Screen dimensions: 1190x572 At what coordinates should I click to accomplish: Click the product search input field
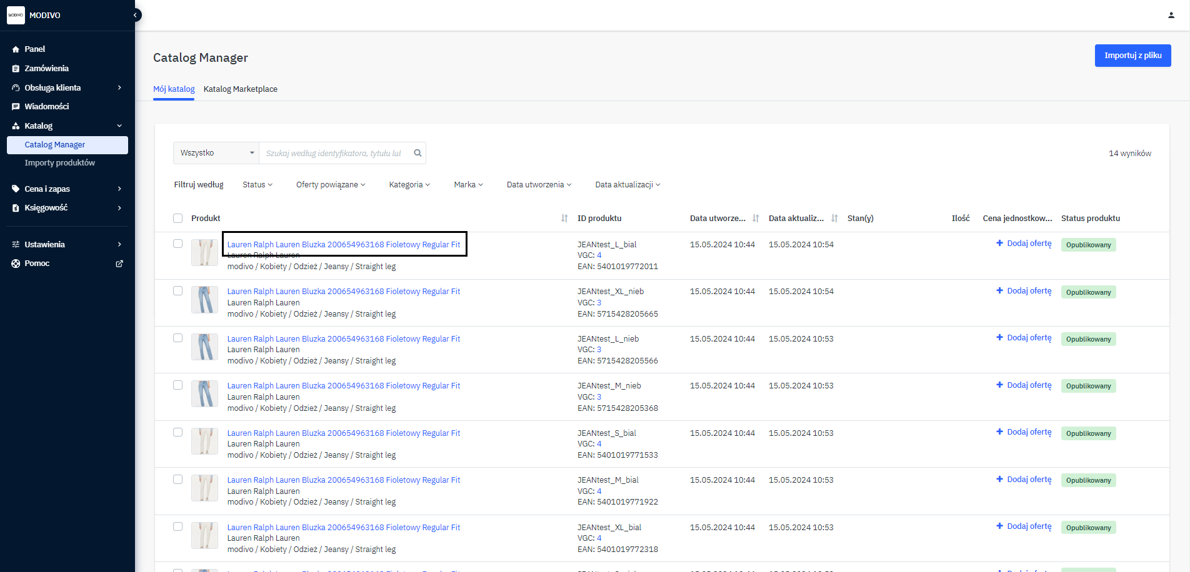[334, 153]
